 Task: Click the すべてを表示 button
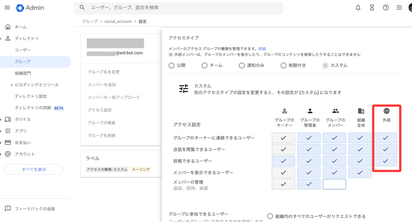[x=34, y=169]
